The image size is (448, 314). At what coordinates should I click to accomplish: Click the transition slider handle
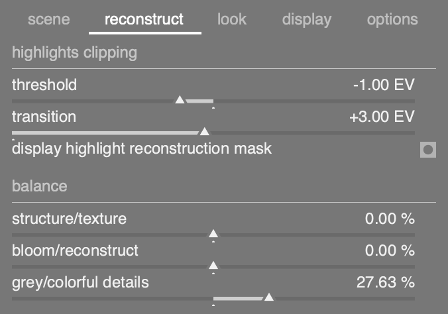point(205,132)
